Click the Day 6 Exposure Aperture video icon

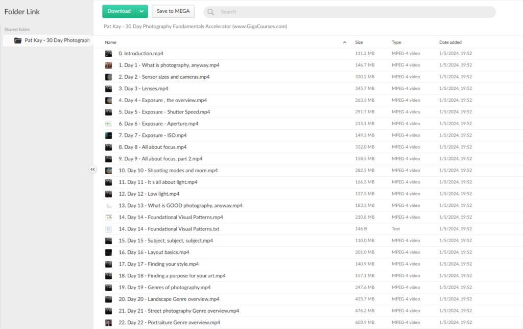tap(108, 124)
